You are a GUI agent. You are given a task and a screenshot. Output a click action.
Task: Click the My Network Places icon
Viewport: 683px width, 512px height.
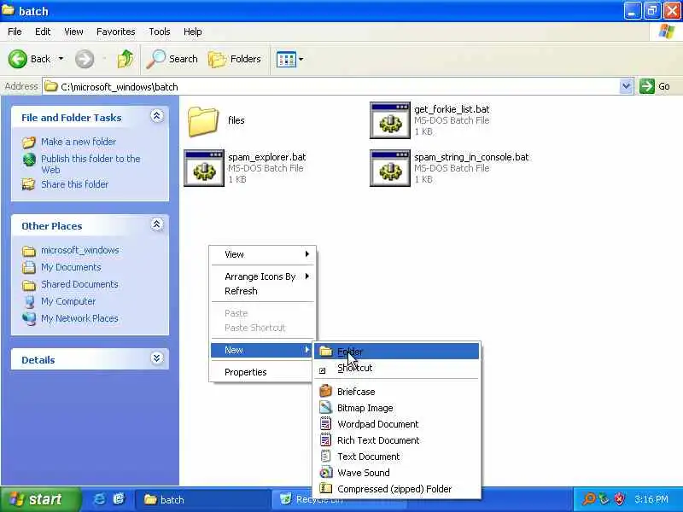pyautogui.click(x=29, y=318)
